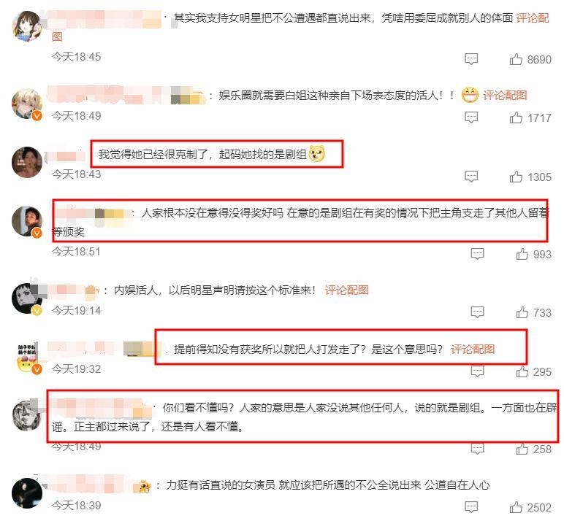Like the comment with 258 likes

[522, 449]
